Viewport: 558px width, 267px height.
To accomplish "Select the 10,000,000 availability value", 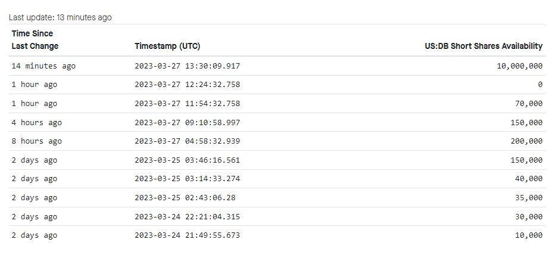I will tap(519, 66).
